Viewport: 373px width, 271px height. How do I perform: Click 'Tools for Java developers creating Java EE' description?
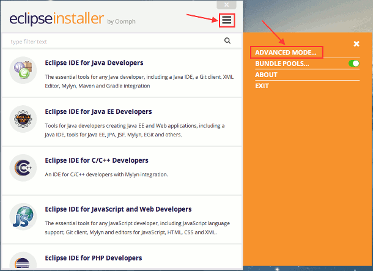(x=135, y=130)
